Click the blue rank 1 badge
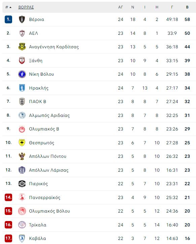The image size is (196, 244). click(8, 20)
